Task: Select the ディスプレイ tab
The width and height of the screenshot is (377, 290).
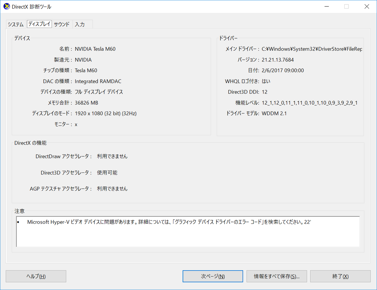Action: [x=39, y=24]
